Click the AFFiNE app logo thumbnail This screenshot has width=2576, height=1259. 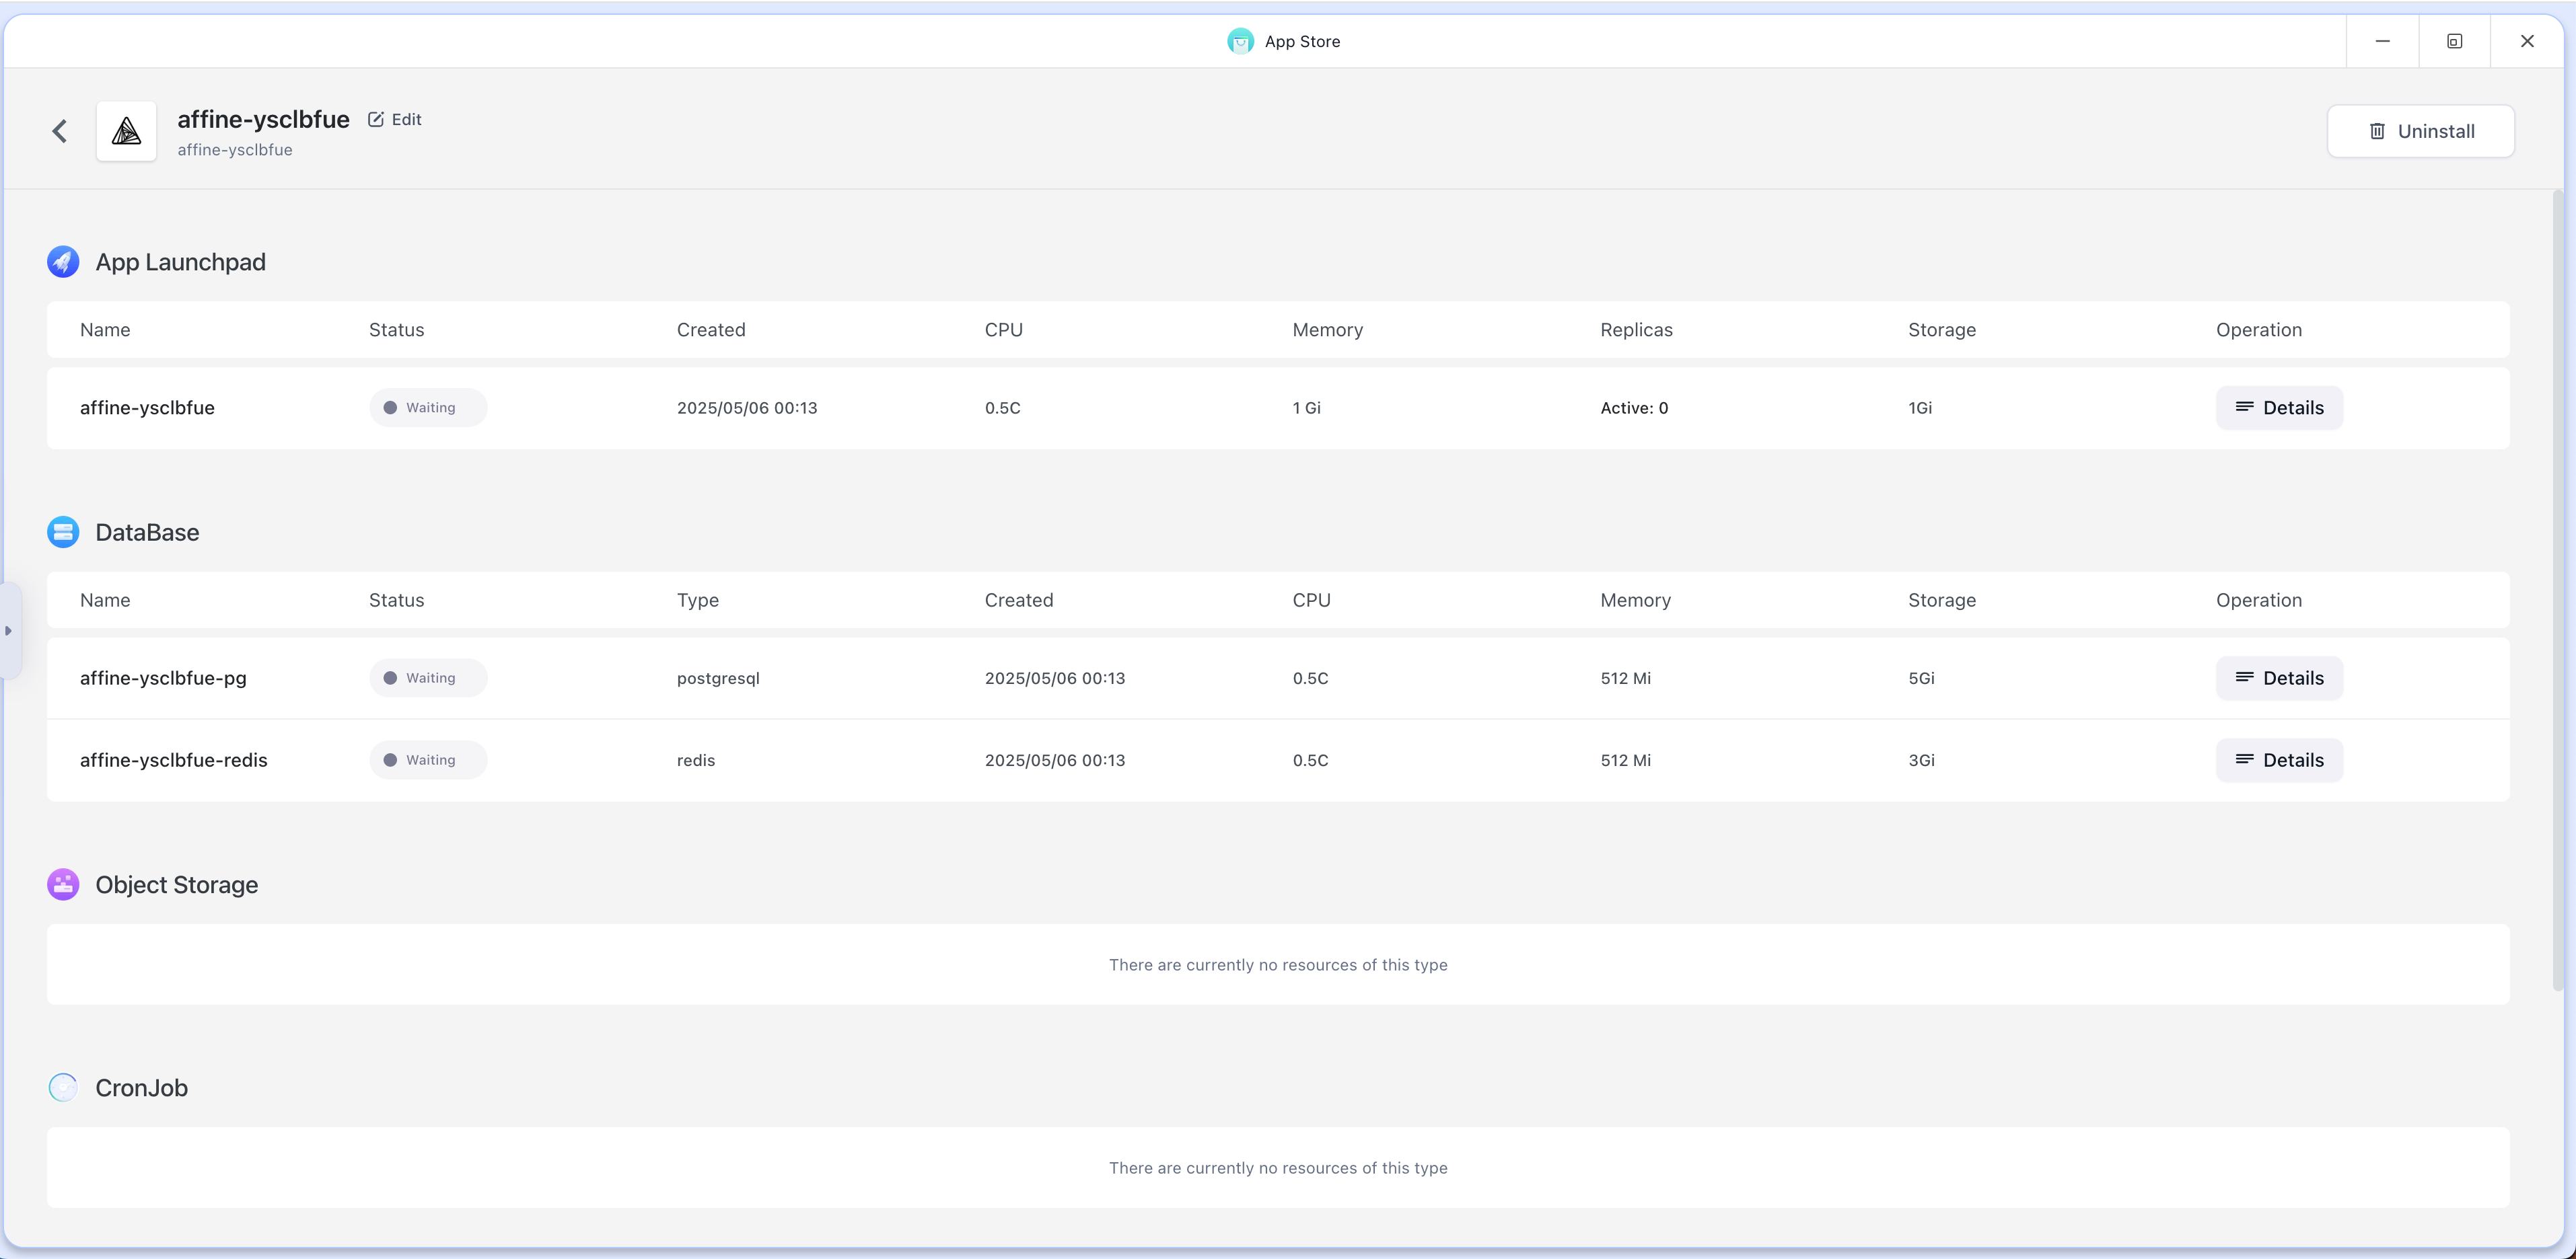pos(126,131)
